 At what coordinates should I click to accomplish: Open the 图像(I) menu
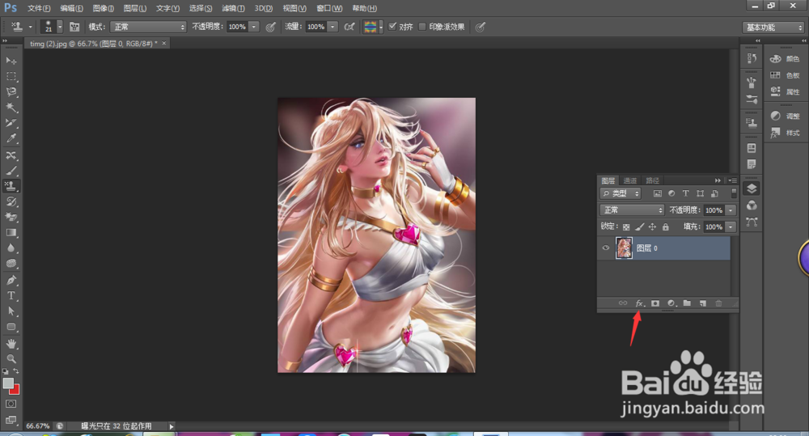tap(104, 8)
